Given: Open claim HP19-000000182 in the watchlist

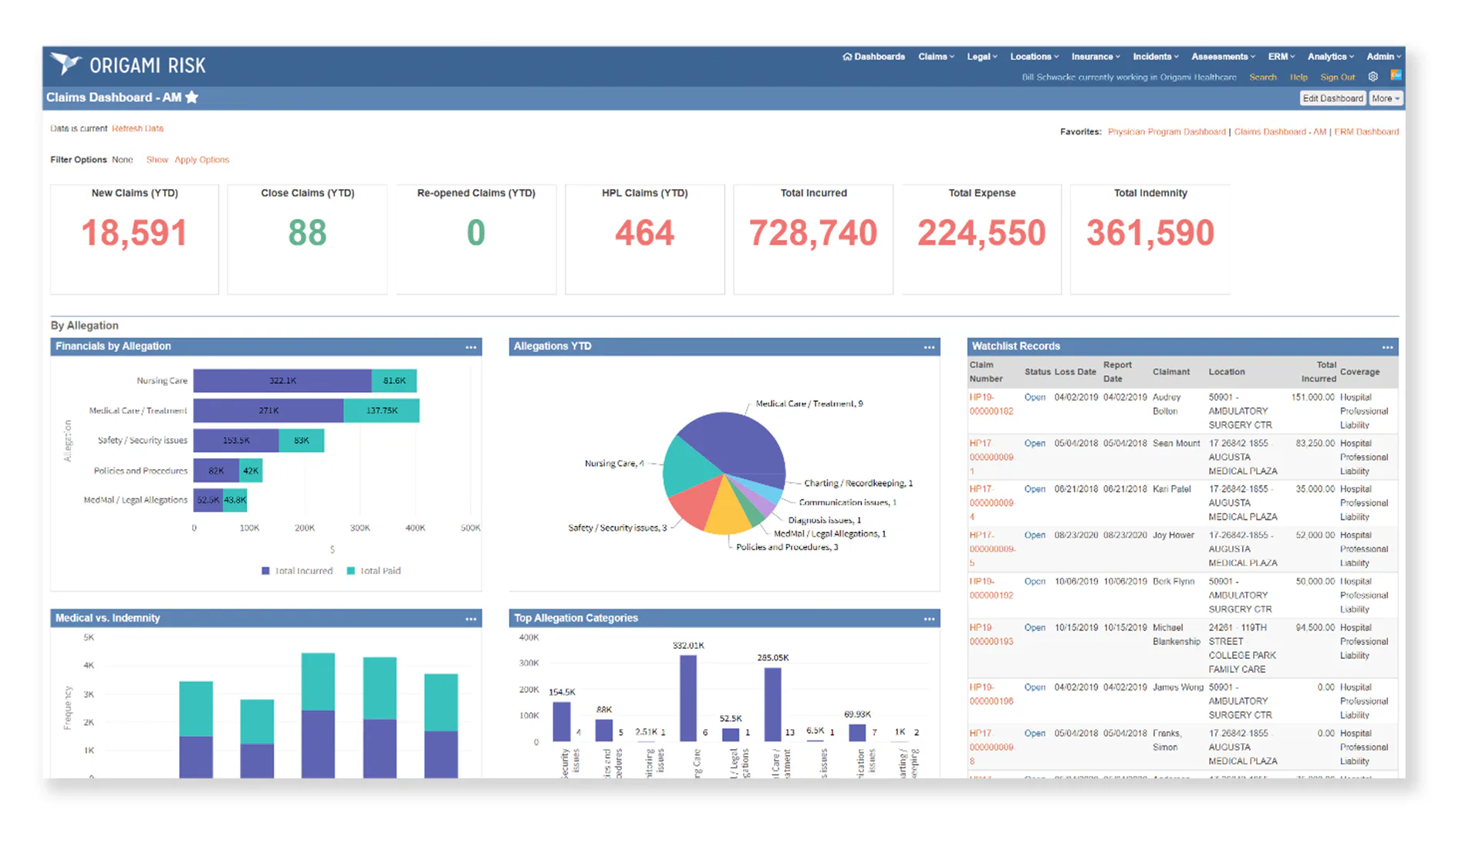Looking at the screenshot, I should 991,404.
